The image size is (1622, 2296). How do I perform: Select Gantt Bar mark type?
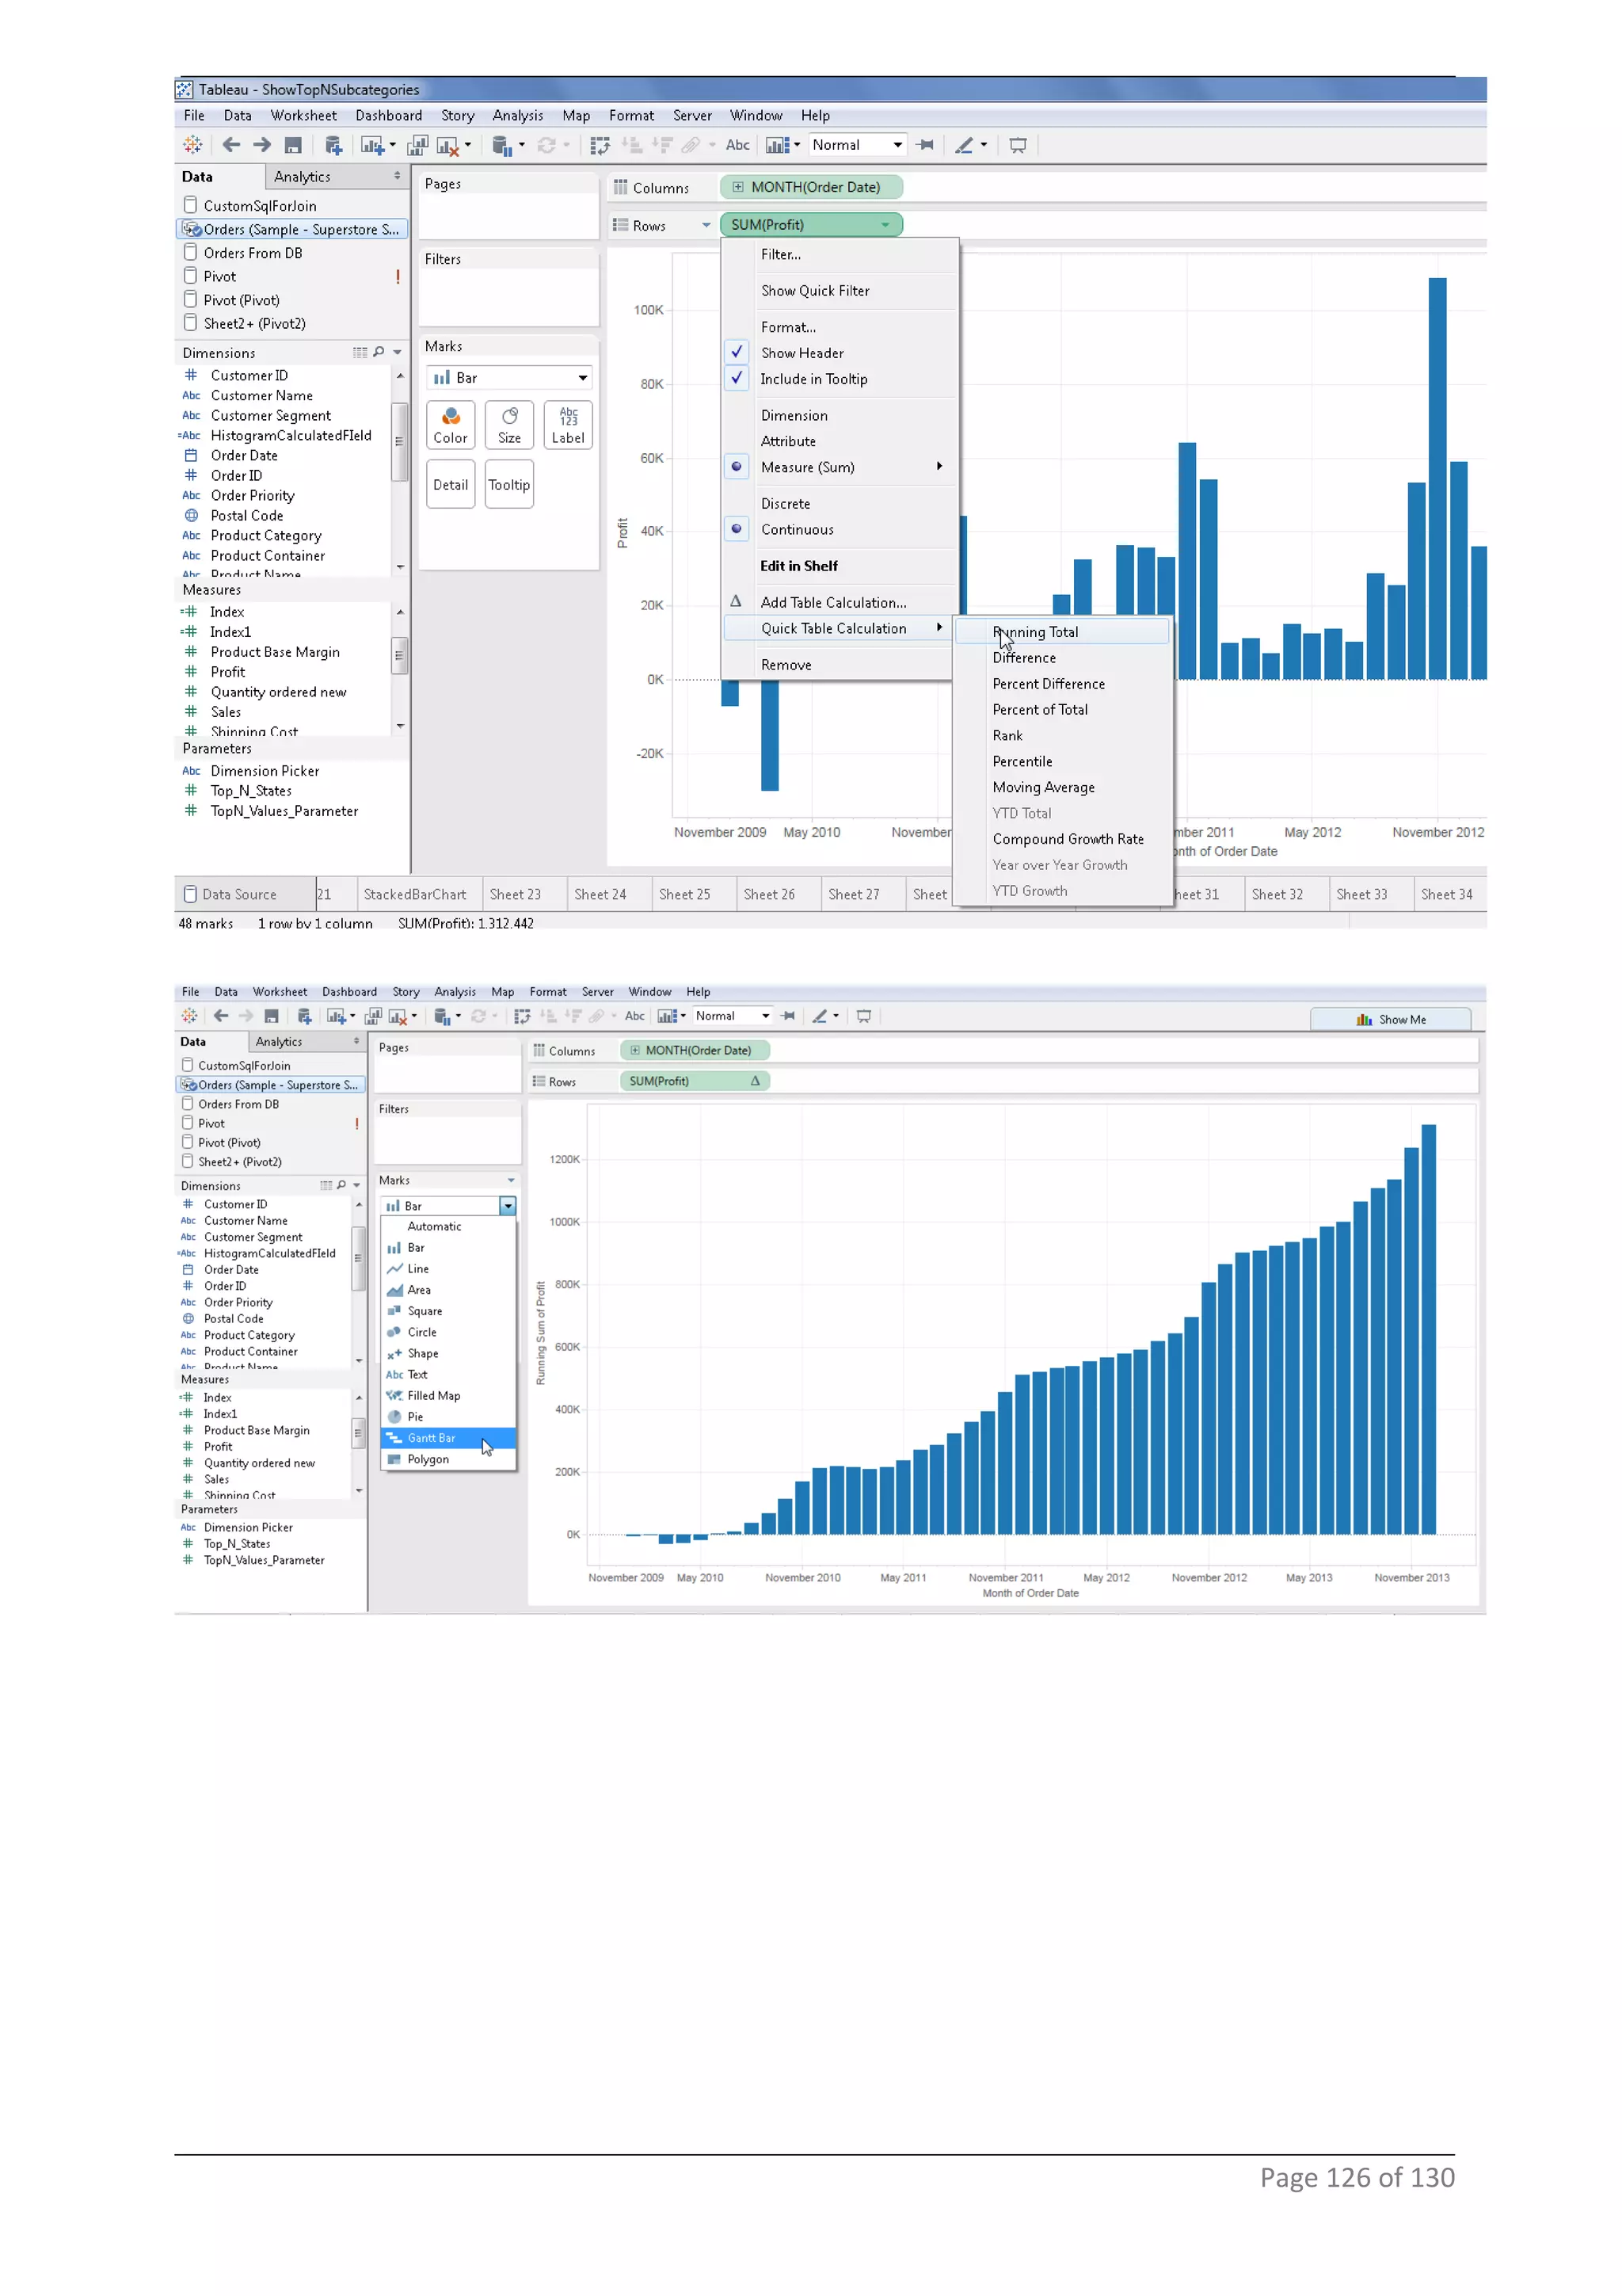point(431,1438)
